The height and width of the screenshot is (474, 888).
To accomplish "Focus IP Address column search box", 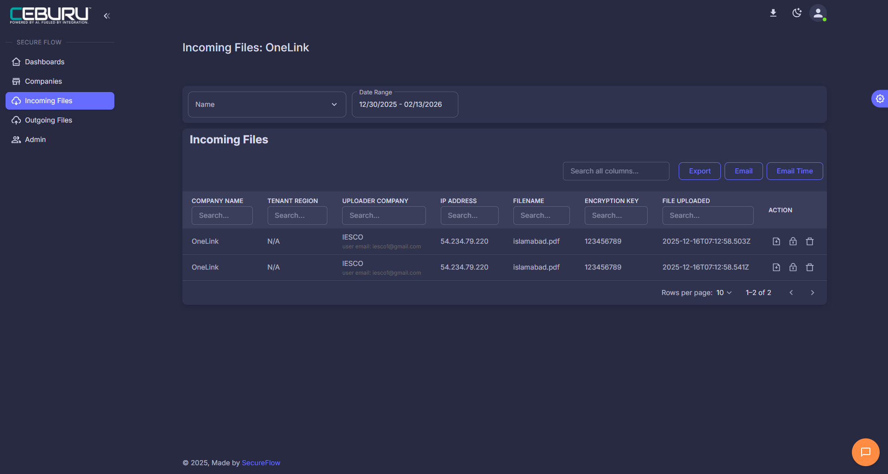I will 469,215.
